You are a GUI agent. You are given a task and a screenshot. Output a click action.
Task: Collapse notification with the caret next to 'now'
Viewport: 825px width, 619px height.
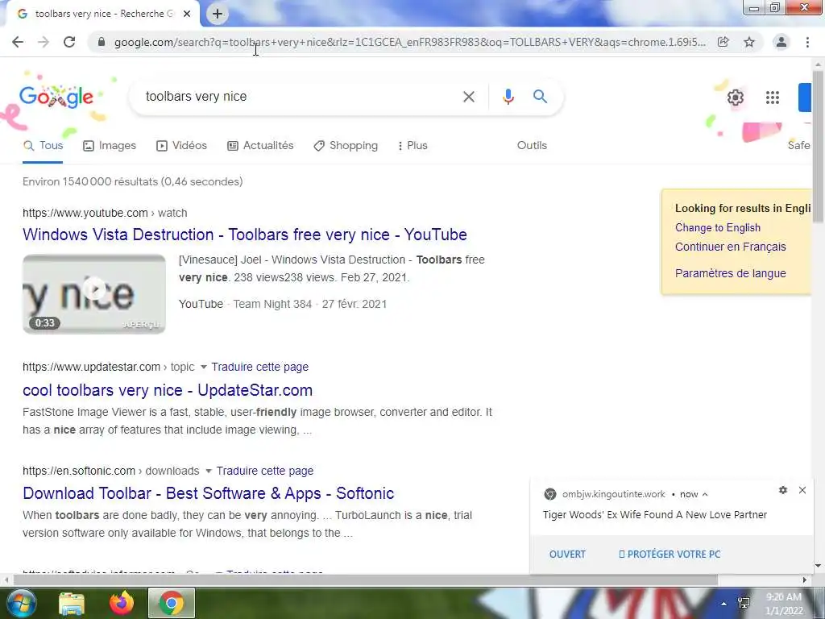[x=705, y=494]
